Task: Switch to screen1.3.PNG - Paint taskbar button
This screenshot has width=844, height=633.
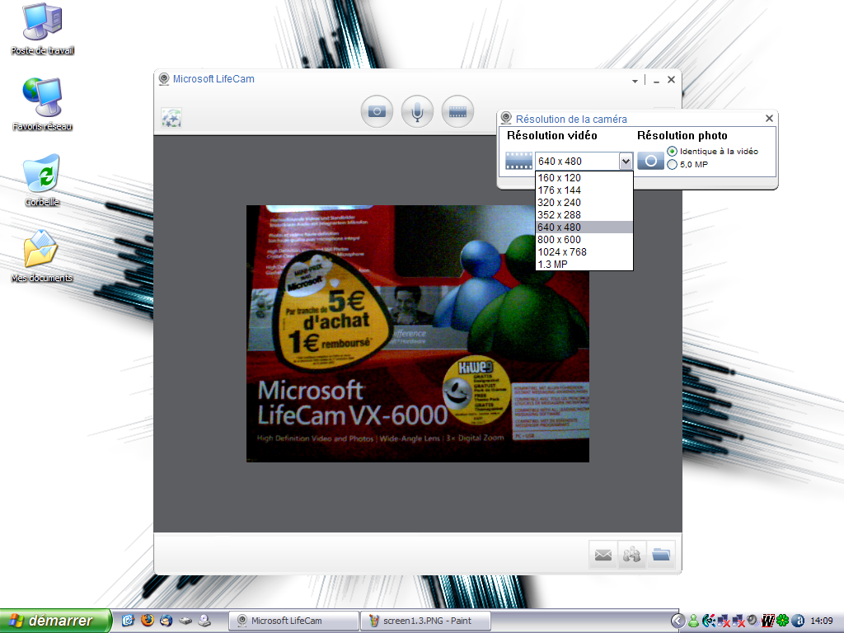Action: click(x=425, y=621)
